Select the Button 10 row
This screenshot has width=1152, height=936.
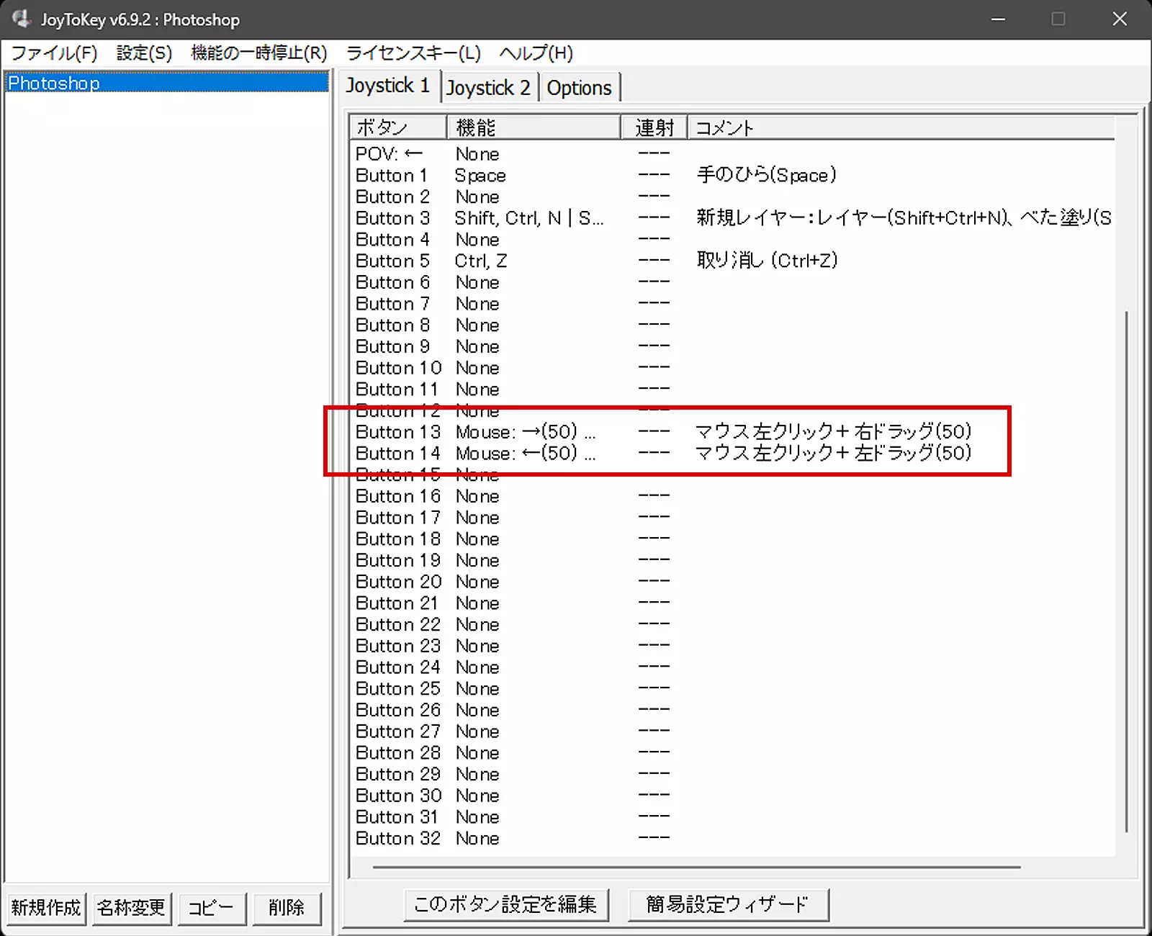coord(732,368)
